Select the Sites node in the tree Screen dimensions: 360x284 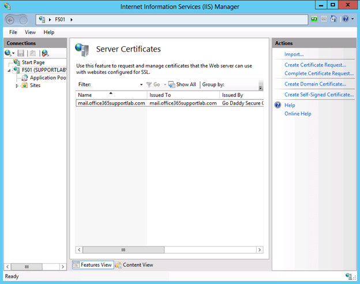35,85
